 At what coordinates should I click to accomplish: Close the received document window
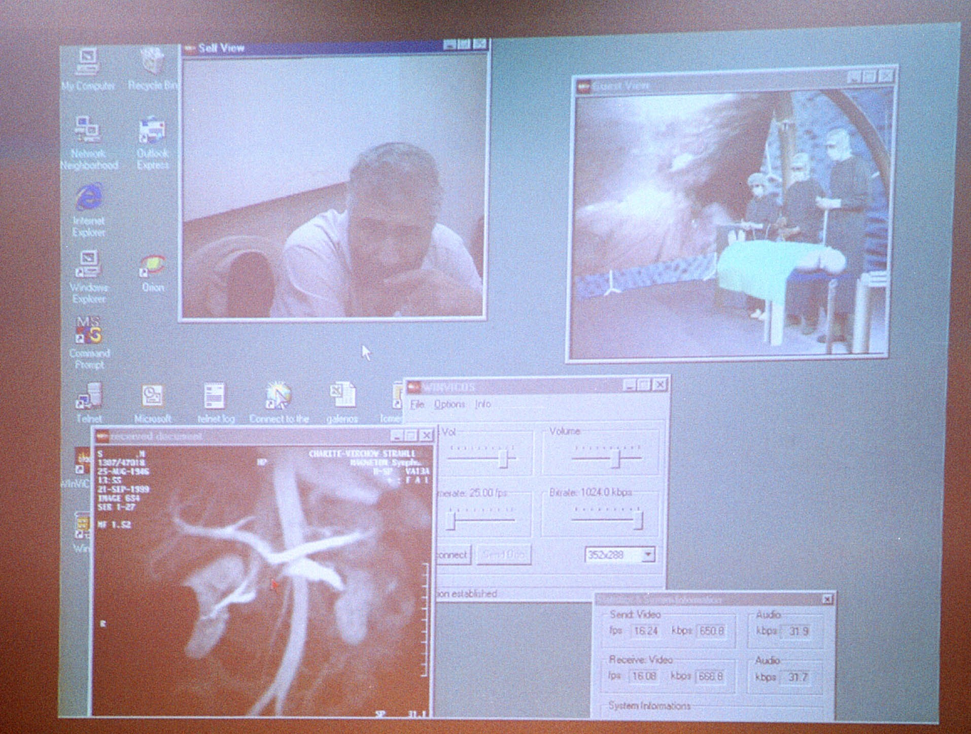coord(426,436)
